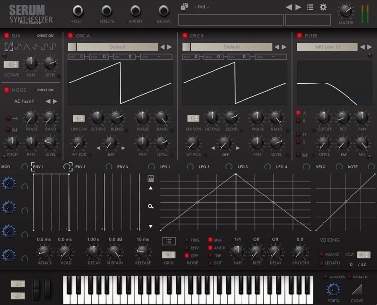Select the square SUB waveform

tap(44, 47)
